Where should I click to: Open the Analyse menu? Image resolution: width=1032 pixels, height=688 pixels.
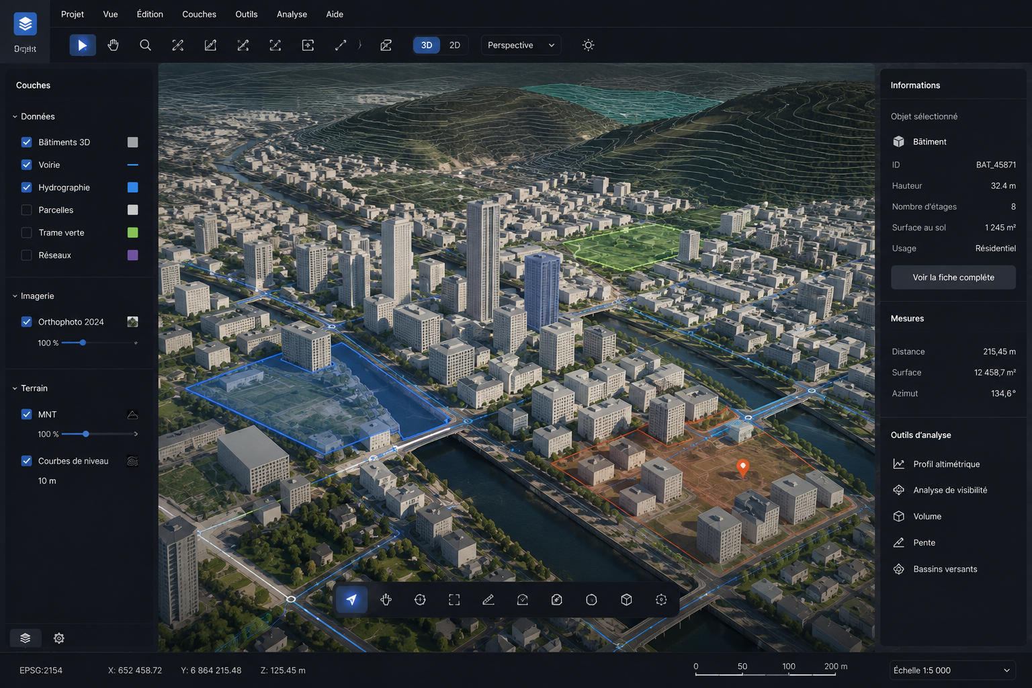(292, 14)
